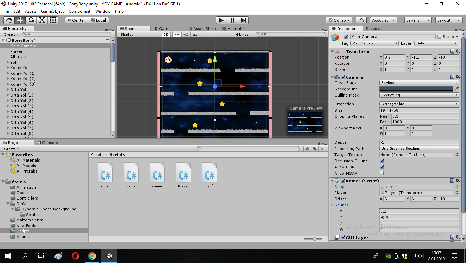466x268 pixels.
Task: Collapse the Bounds foldout
Action: (x=332, y=205)
